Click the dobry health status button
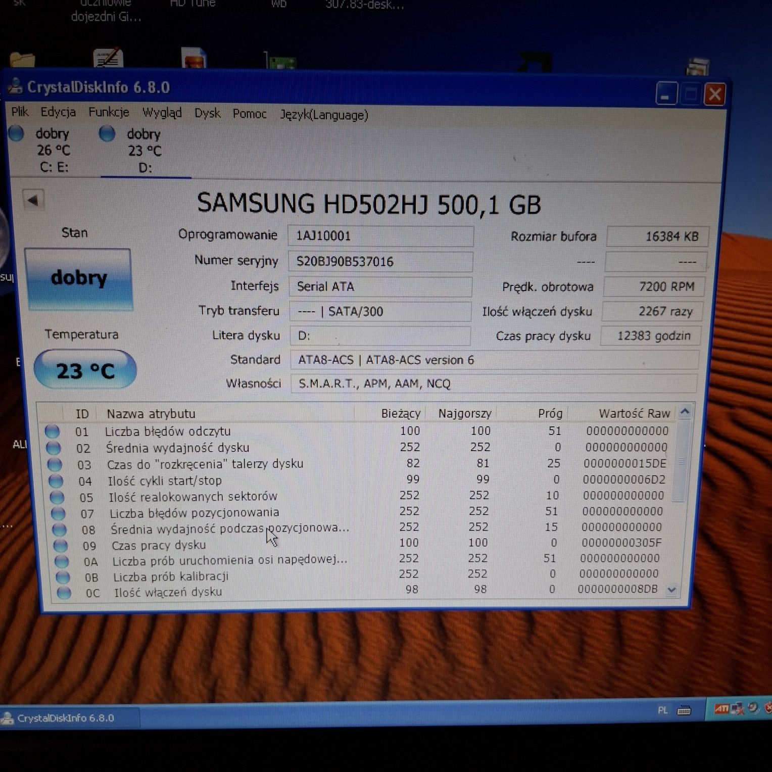The image size is (772, 772). tap(78, 278)
